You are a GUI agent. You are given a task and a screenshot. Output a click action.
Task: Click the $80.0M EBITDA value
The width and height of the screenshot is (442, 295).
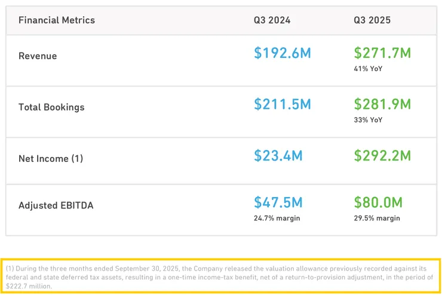tap(378, 202)
